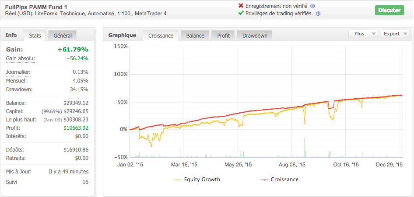Image resolution: width=414 pixels, height=197 pixels.
Task: Click the (Nov 09) date note
Action: pyautogui.click(x=53, y=120)
